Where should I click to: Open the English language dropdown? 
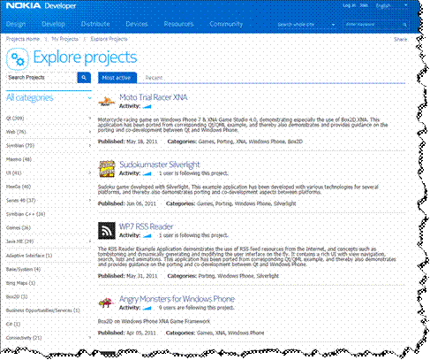(x=391, y=5)
